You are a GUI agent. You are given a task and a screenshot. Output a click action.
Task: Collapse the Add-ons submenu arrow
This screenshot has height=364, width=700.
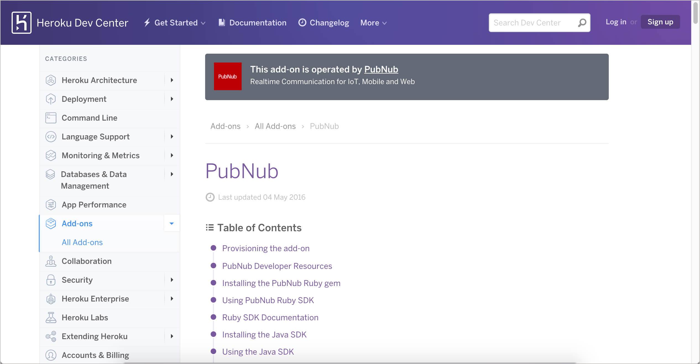tap(172, 223)
